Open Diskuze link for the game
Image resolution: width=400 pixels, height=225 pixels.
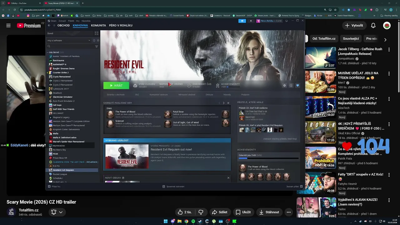pos(209,94)
